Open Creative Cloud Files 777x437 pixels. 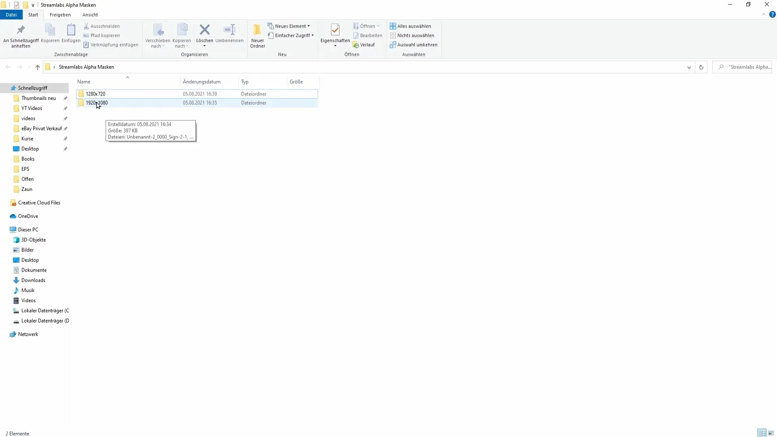39,203
